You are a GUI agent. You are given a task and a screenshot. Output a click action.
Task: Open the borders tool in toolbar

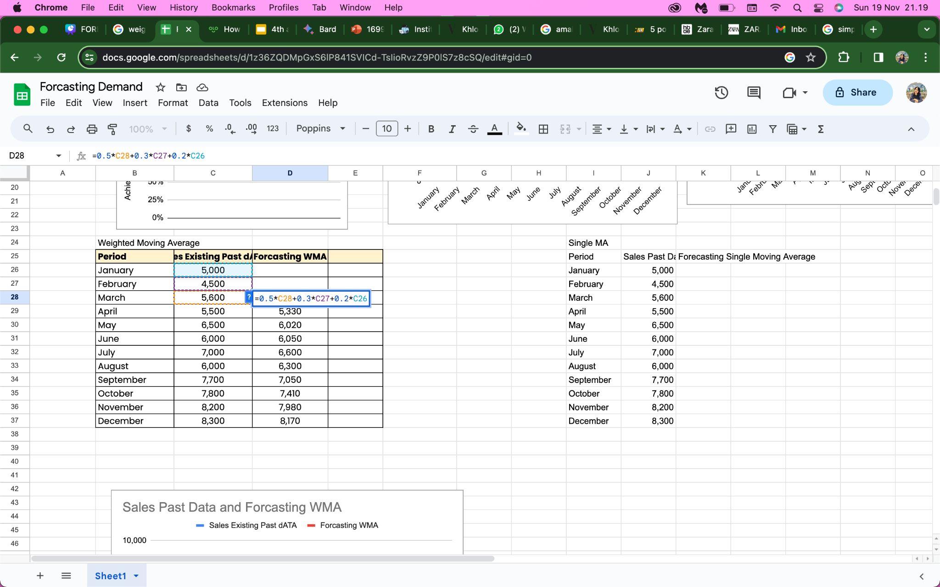pos(543,129)
